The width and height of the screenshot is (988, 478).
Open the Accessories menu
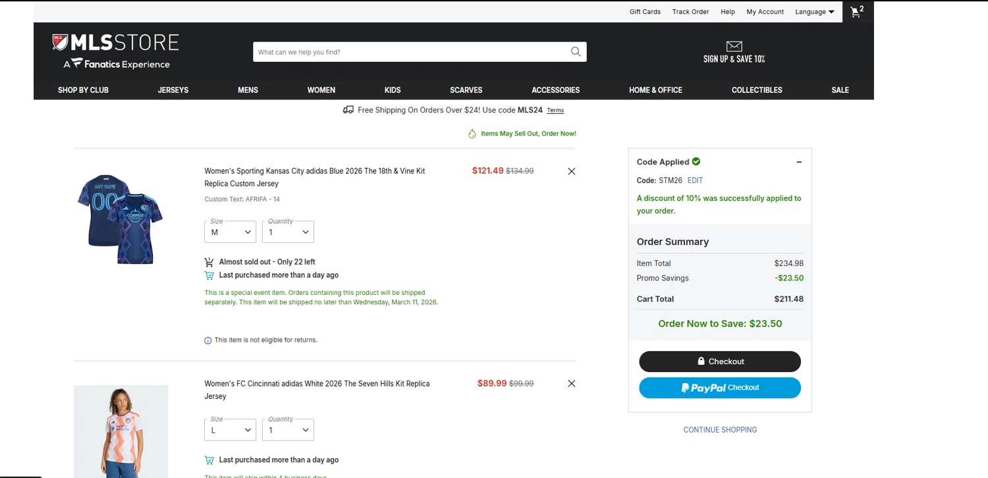(556, 90)
